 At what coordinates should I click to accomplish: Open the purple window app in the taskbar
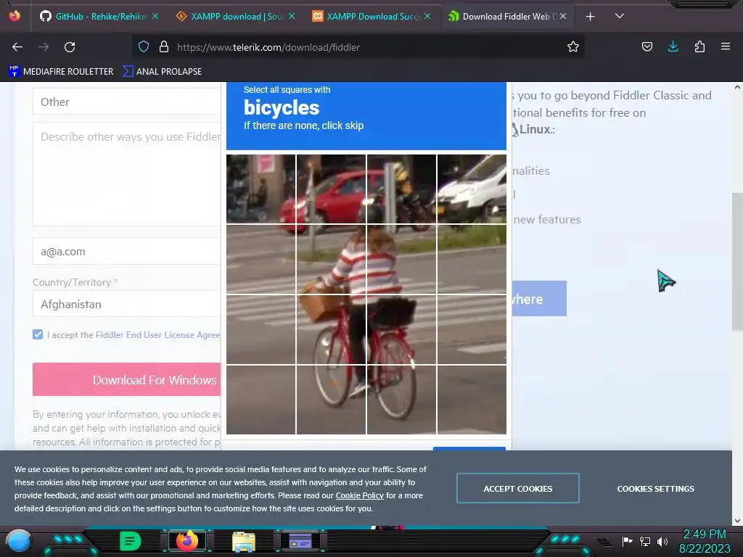[300, 541]
